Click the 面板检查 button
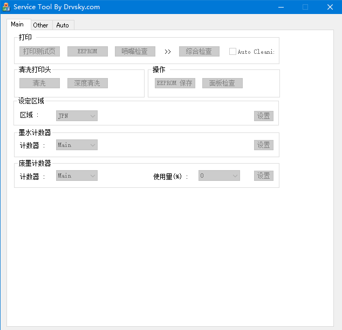The image size is (342, 330). point(222,83)
